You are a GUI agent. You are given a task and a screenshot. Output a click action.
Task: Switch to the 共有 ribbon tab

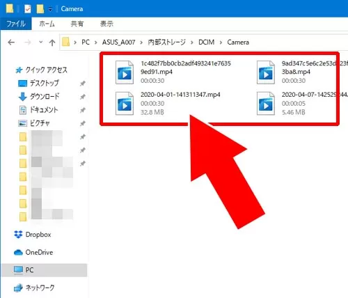coord(77,24)
